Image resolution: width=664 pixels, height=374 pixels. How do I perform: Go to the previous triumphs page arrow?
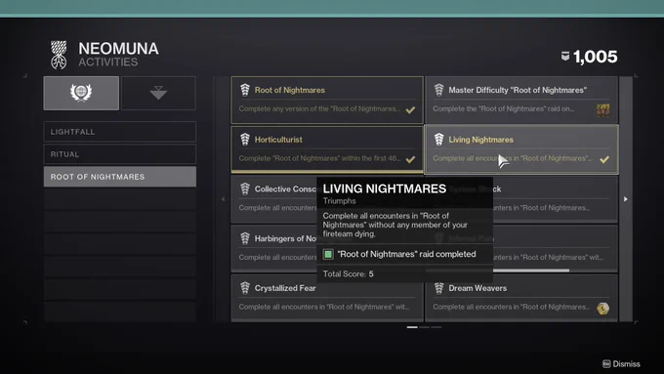pyautogui.click(x=224, y=199)
